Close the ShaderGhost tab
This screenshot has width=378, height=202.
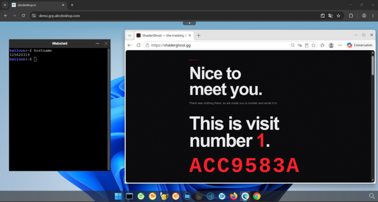pos(190,36)
